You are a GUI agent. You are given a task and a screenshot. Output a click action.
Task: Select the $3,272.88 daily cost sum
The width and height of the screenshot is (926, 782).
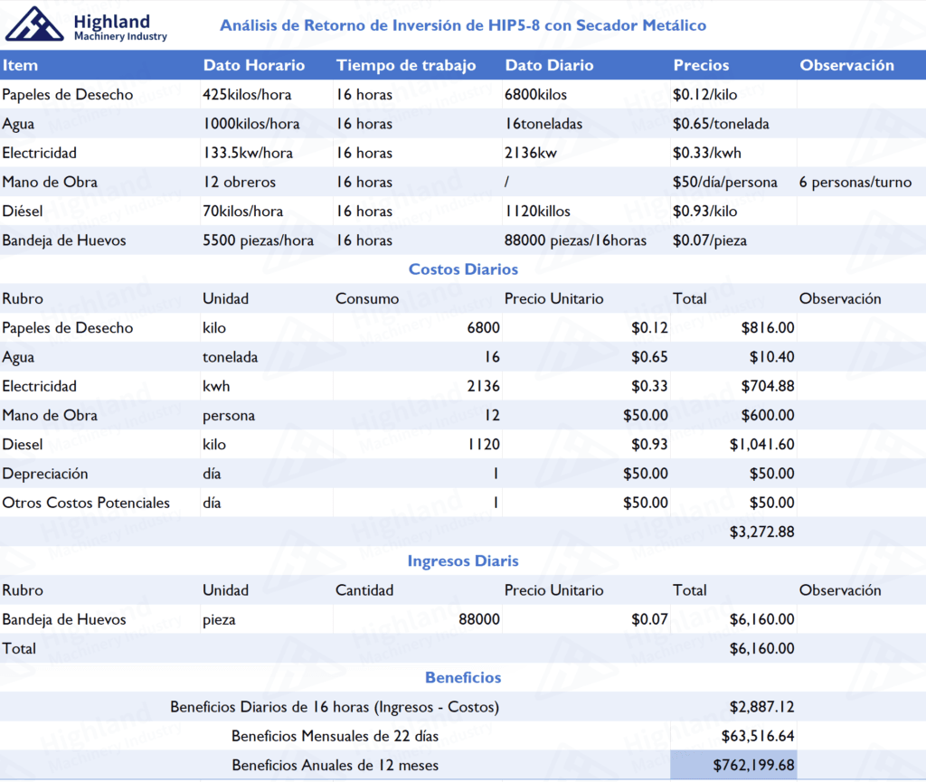(x=761, y=532)
